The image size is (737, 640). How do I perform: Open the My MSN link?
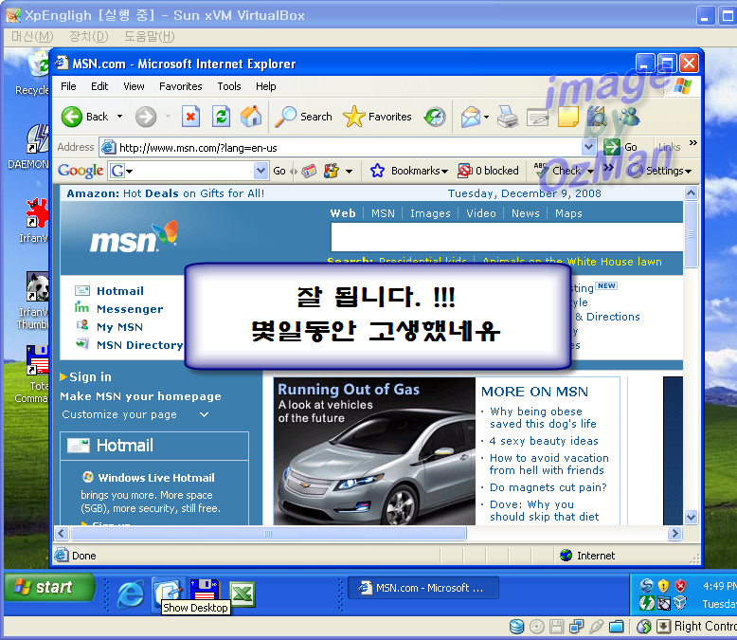point(119,327)
